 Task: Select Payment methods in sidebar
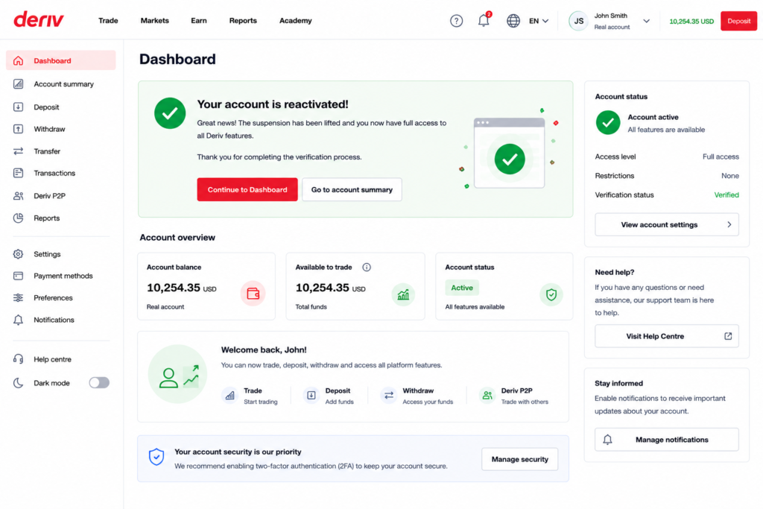click(61, 276)
